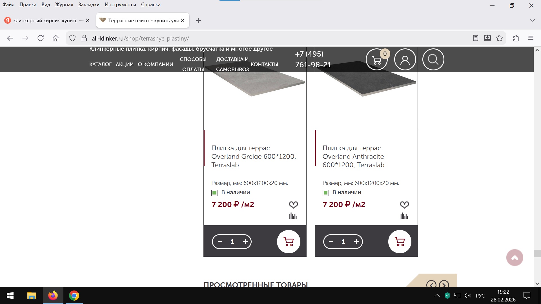The height and width of the screenshot is (304, 541).
Task: Click the scroll-to-top round button
Action: pos(515,258)
